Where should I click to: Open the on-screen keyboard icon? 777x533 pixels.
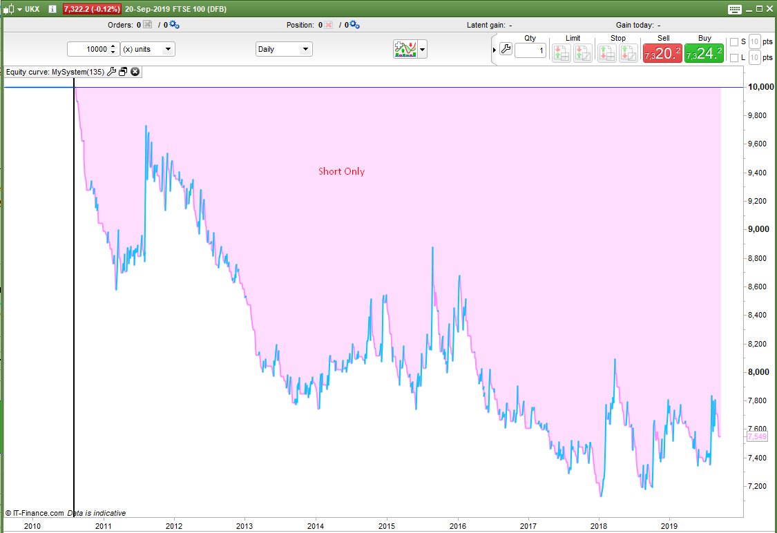point(735,9)
